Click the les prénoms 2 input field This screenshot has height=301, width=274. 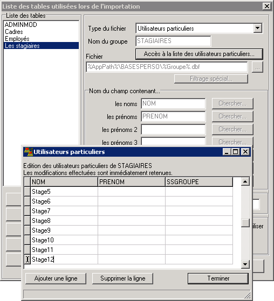point(173,130)
